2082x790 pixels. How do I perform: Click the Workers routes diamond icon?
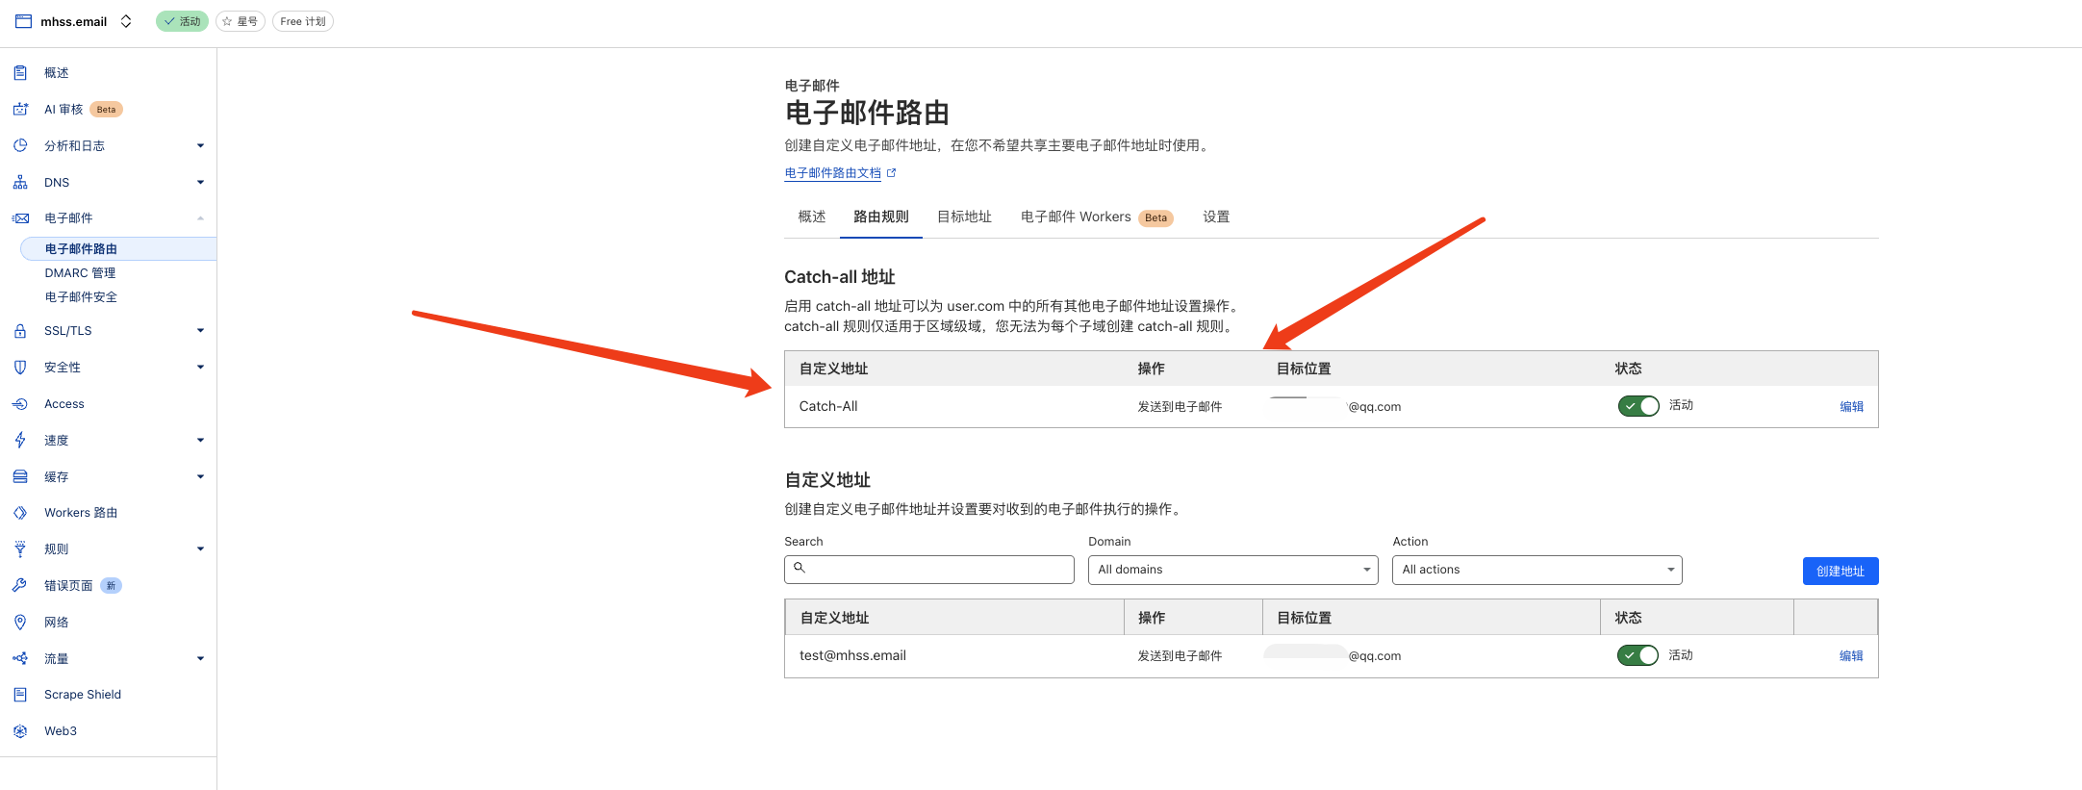[x=20, y=513]
